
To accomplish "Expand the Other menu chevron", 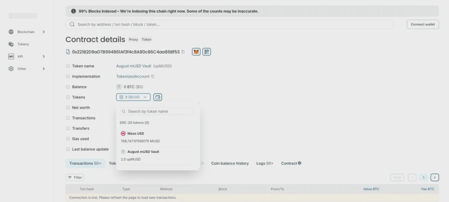I will pos(43,69).
